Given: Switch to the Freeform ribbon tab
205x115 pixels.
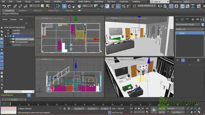Looking at the screenshot, I should tap(22, 11).
